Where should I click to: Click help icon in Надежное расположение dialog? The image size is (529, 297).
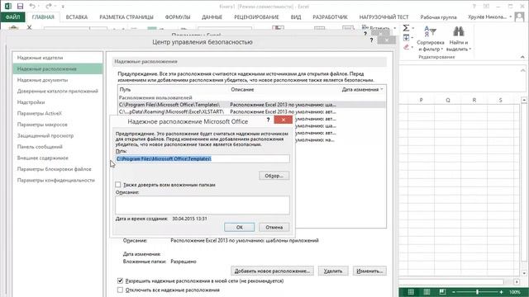point(268,120)
